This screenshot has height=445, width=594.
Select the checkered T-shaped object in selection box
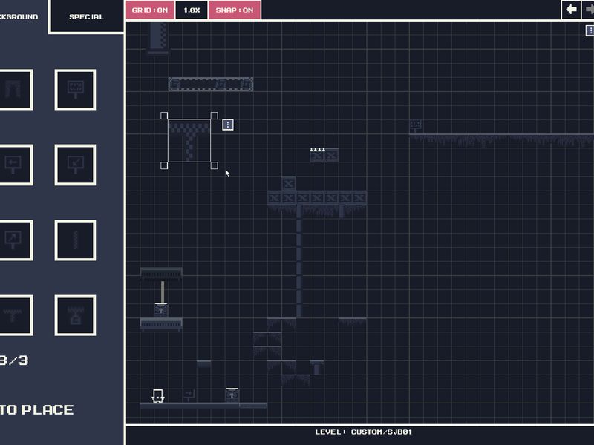pos(189,140)
